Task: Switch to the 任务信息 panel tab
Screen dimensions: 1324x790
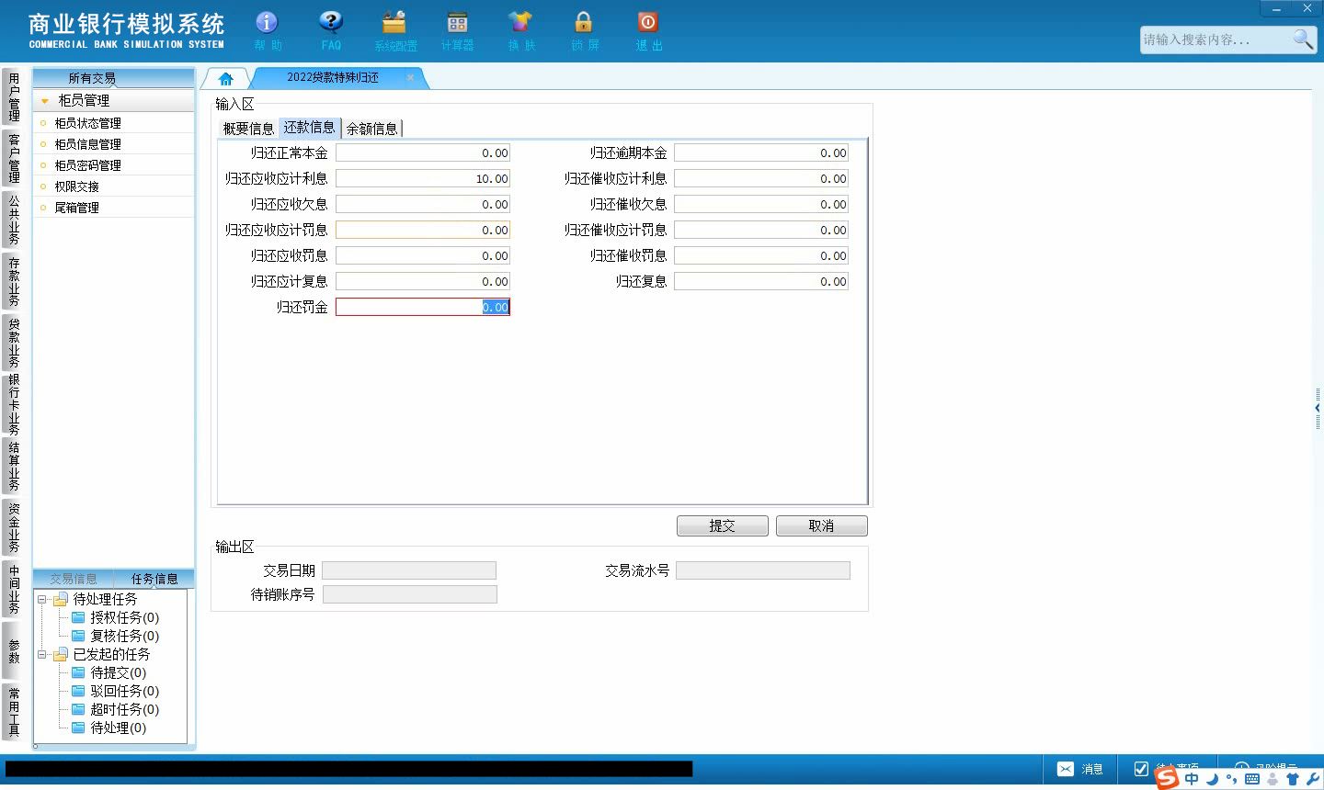Action: (154, 579)
